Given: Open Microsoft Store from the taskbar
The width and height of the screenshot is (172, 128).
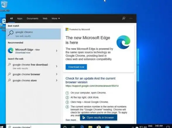Looking at the screenshot, I should click(99, 127).
